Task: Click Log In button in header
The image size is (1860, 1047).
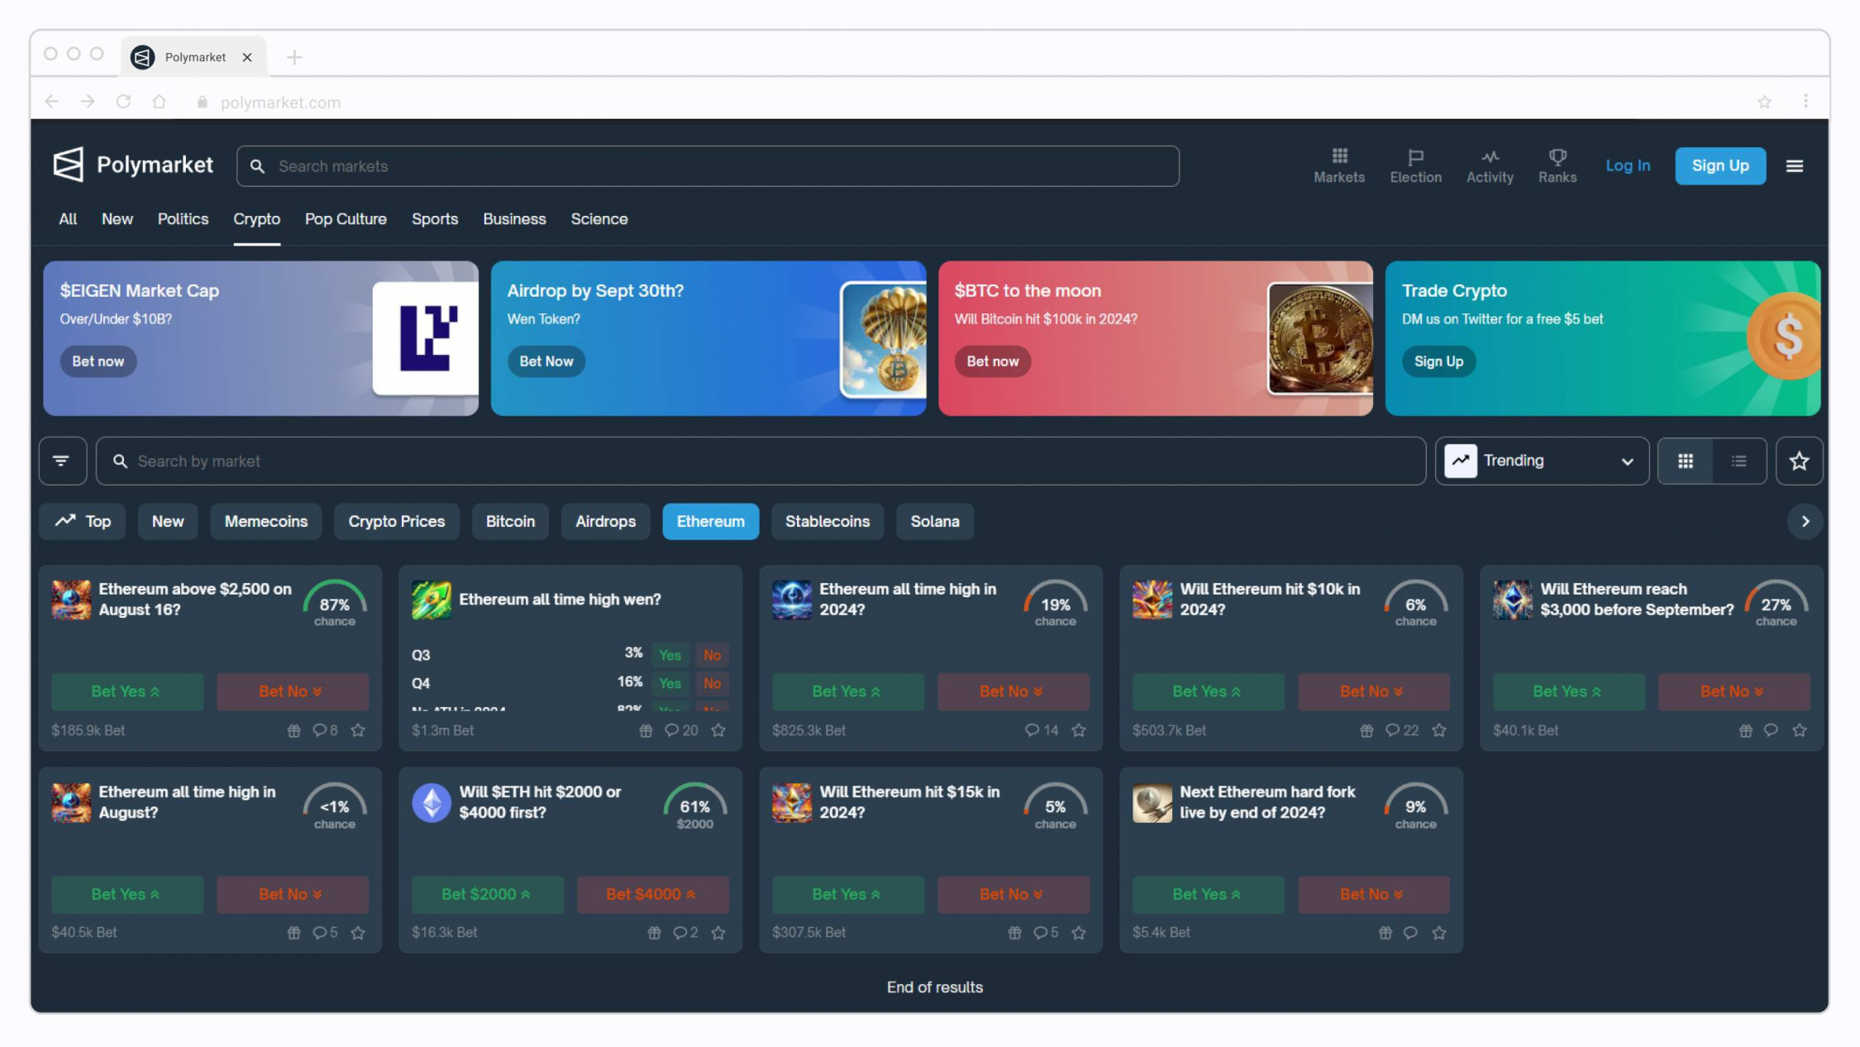Action: [1628, 164]
